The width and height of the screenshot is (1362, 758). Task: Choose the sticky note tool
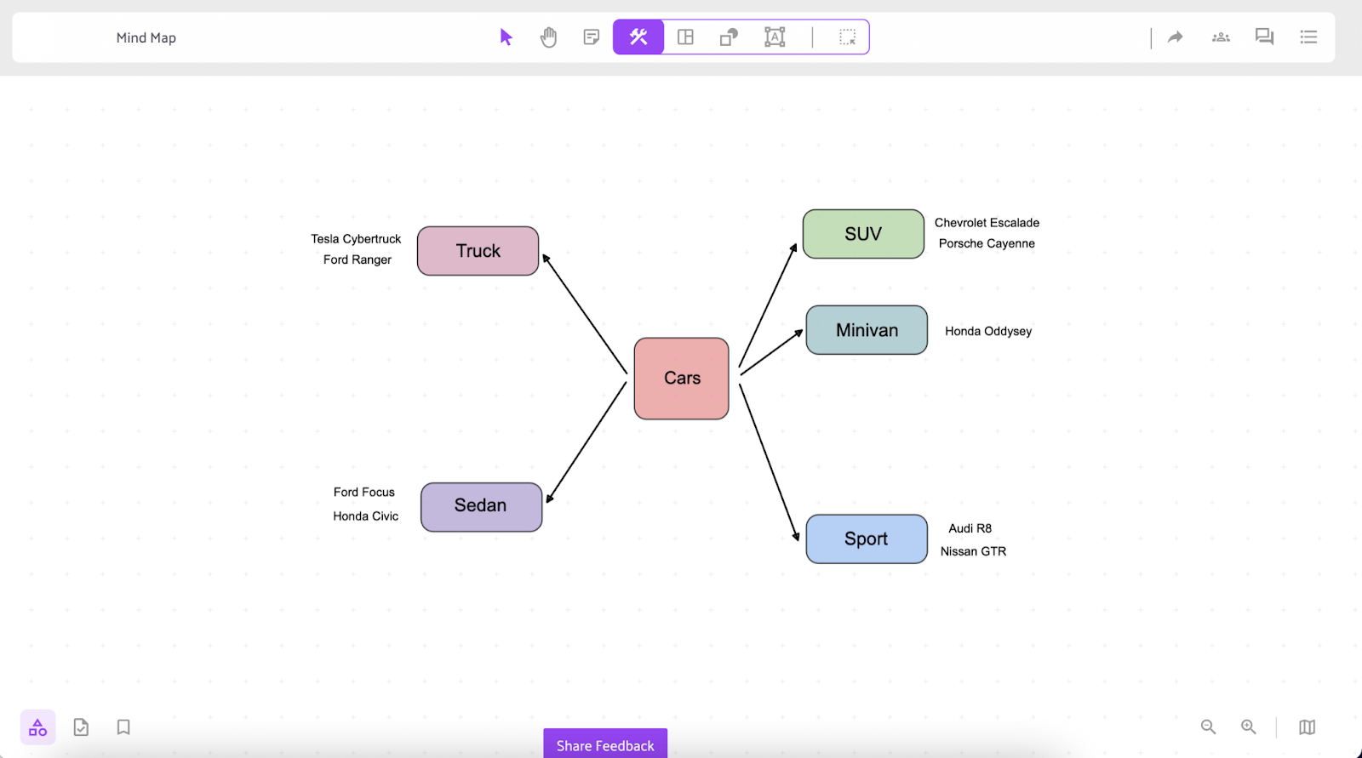click(592, 37)
